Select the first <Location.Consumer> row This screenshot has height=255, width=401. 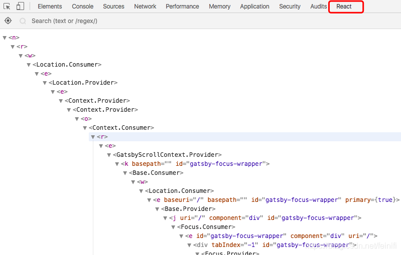coord(67,65)
